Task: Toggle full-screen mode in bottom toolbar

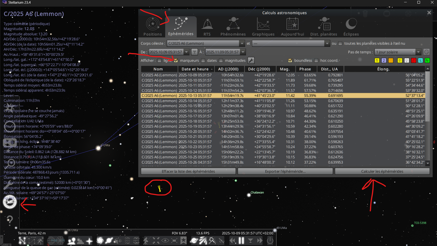Action: tap(174, 240)
